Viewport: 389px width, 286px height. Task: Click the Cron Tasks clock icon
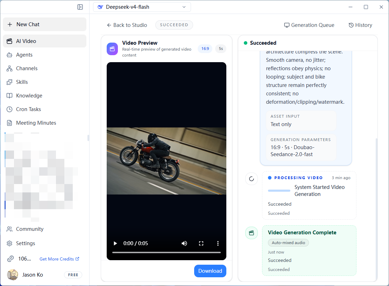pyautogui.click(x=9, y=109)
